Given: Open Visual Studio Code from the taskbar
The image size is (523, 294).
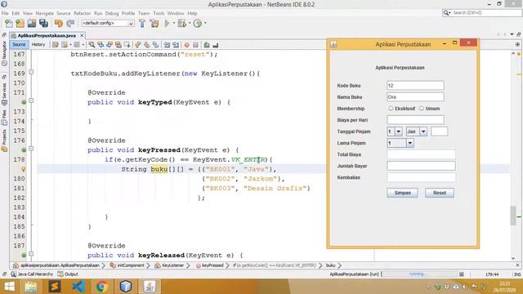Looking at the screenshot, I should 78,287.
